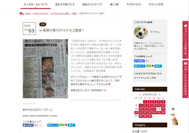Open the モデルハウス来場予約 side tab
This screenshot has height=133, width=189.
pyautogui.click(x=185, y=40)
